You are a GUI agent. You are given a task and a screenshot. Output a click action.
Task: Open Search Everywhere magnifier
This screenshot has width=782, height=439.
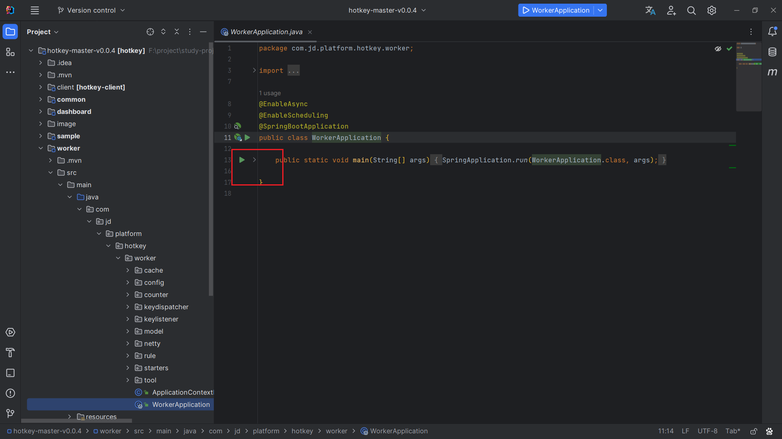pos(691,11)
